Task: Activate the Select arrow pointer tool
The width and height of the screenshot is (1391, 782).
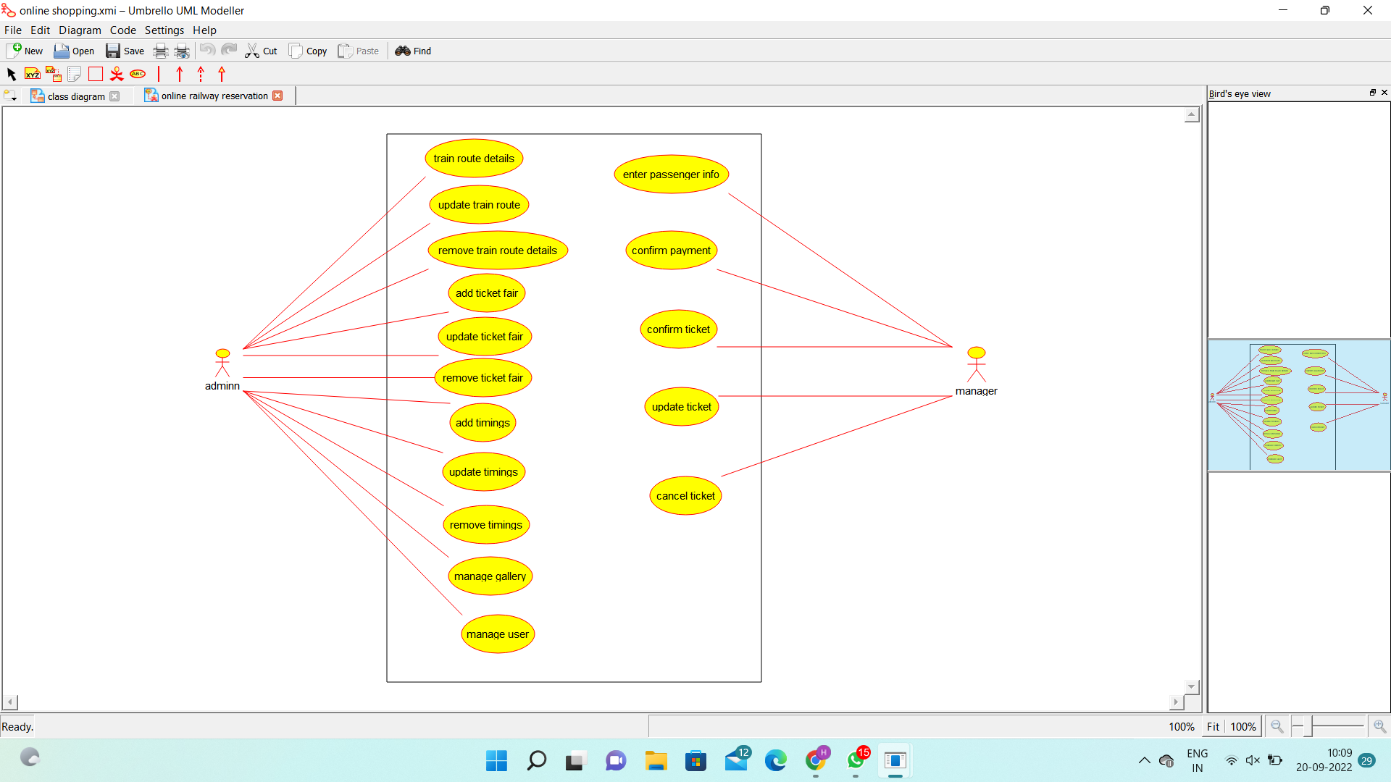Action: coord(11,74)
